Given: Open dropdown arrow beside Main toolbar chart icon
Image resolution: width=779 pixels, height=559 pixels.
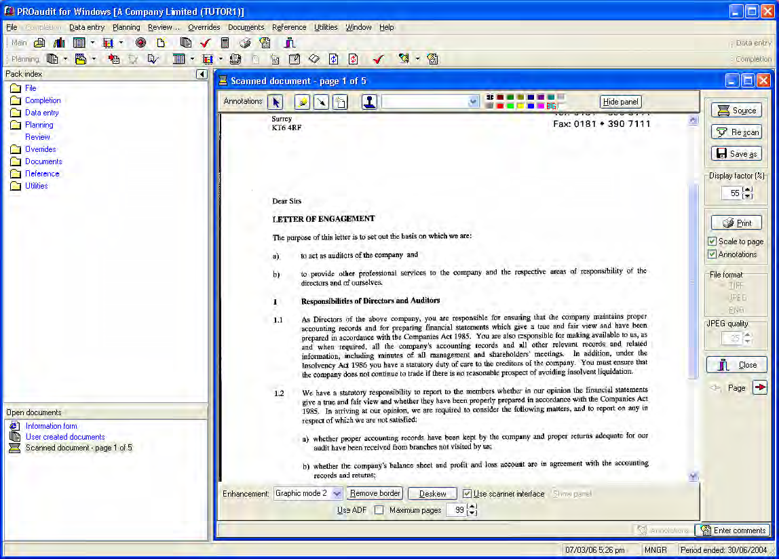Looking at the screenshot, I should [121, 43].
